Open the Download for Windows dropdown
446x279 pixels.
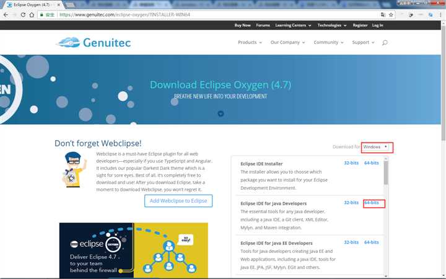point(375,147)
